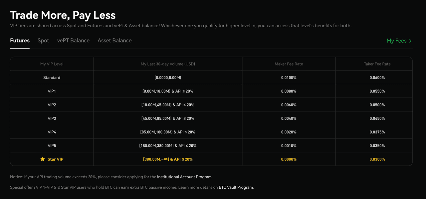The width and height of the screenshot is (426, 199).
Task: Click the VIP1 level cell
Action: coord(52,91)
